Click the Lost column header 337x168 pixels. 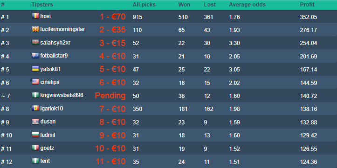(x=210, y=5)
